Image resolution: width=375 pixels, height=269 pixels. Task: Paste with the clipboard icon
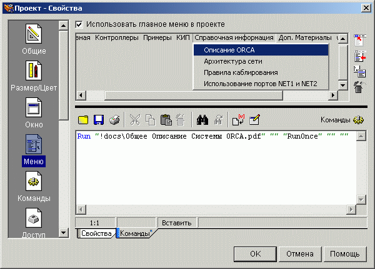(166, 120)
